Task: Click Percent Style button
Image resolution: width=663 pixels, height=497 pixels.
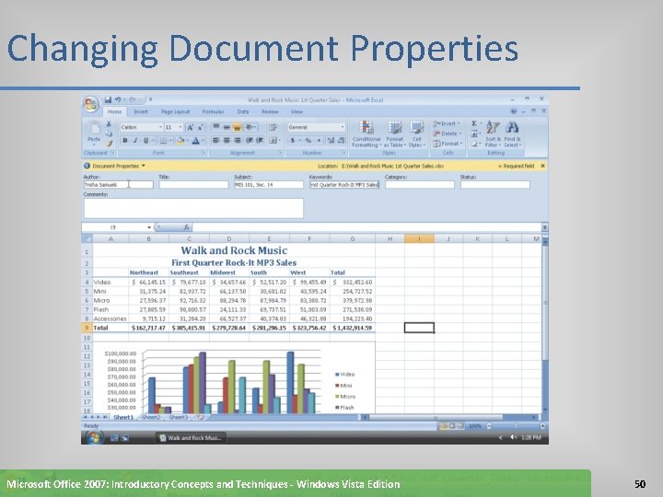Action: pos(308,140)
